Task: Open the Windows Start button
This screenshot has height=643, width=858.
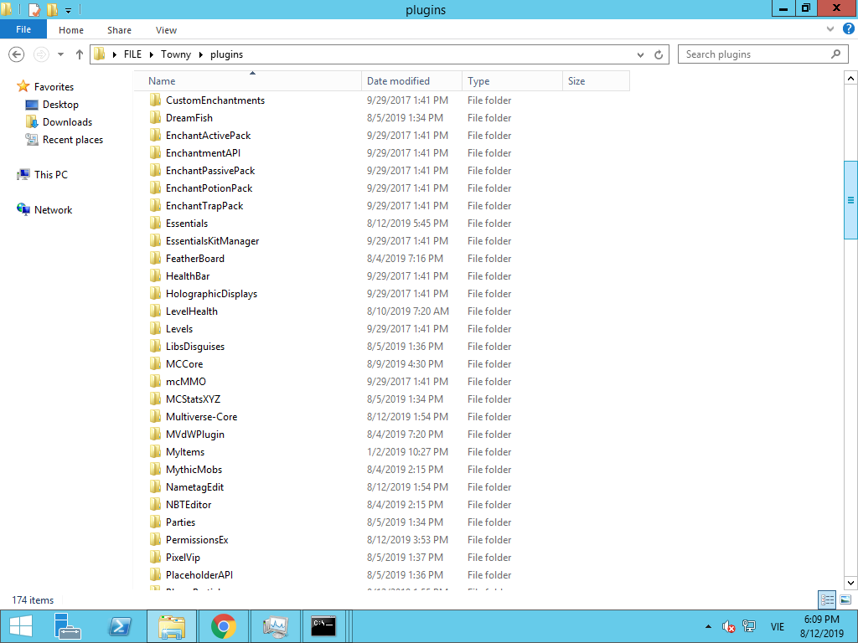Action: tap(21, 626)
